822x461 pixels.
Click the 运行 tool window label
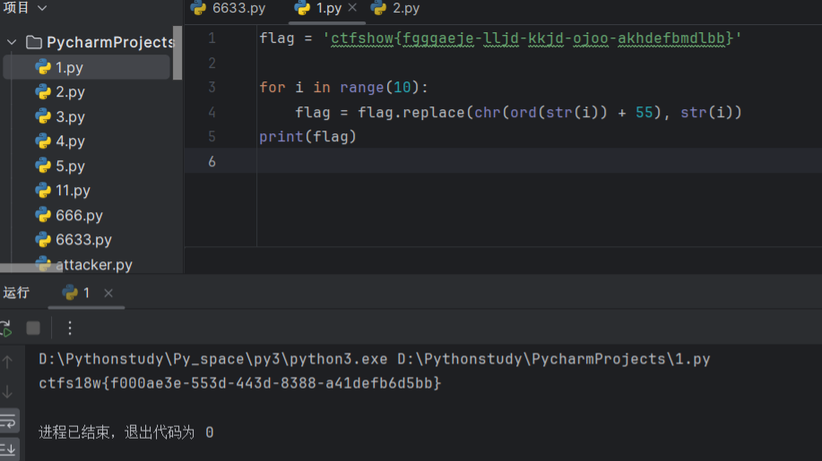coord(16,293)
